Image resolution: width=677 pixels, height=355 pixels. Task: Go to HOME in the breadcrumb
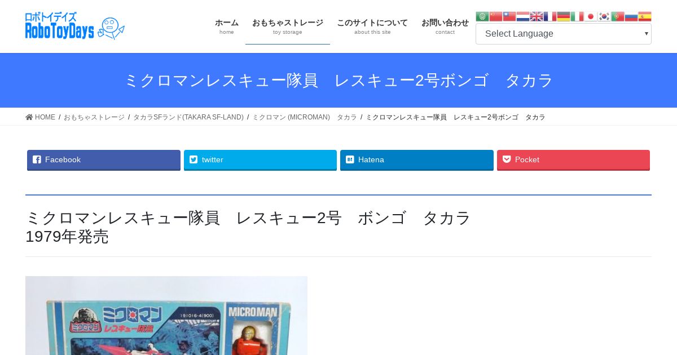[41, 117]
